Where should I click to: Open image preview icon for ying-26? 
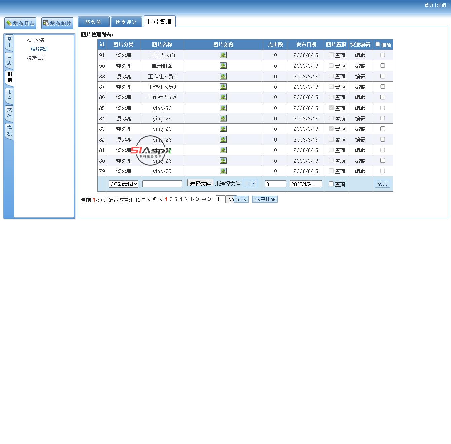(x=223, y=161)
